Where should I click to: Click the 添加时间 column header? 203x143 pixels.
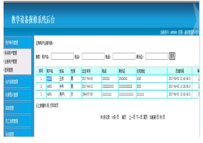click(180, 71)
